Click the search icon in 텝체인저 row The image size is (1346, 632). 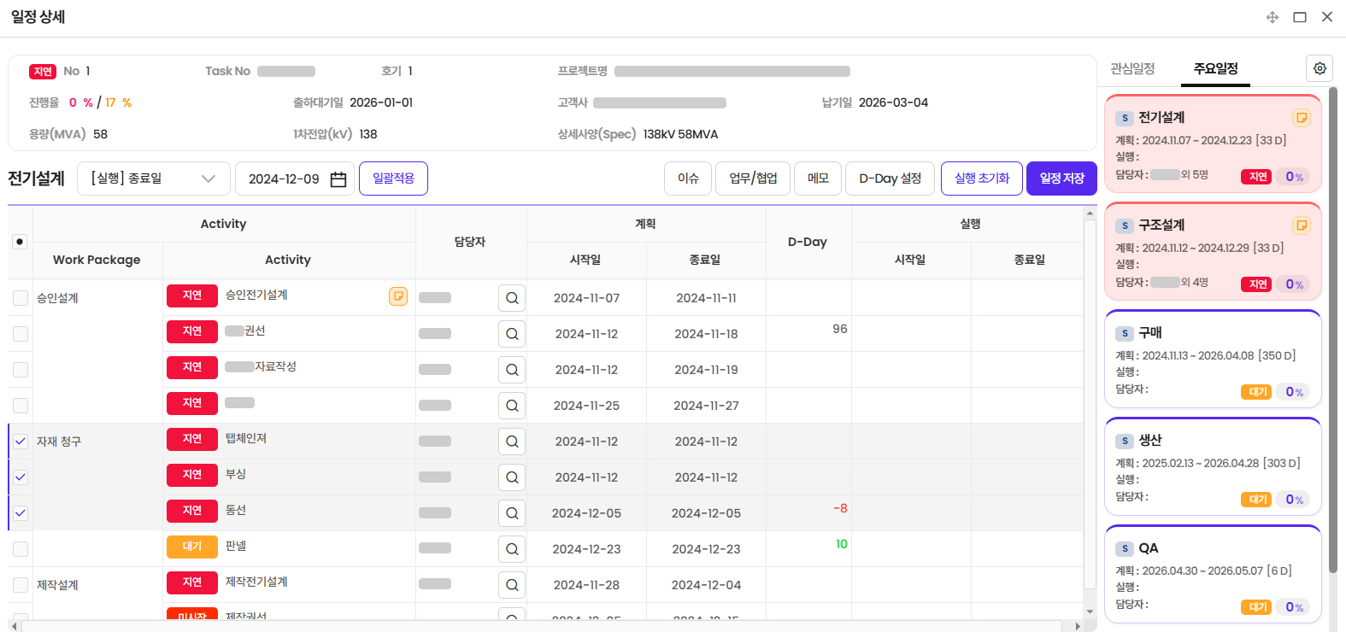[x=512, y=442]
